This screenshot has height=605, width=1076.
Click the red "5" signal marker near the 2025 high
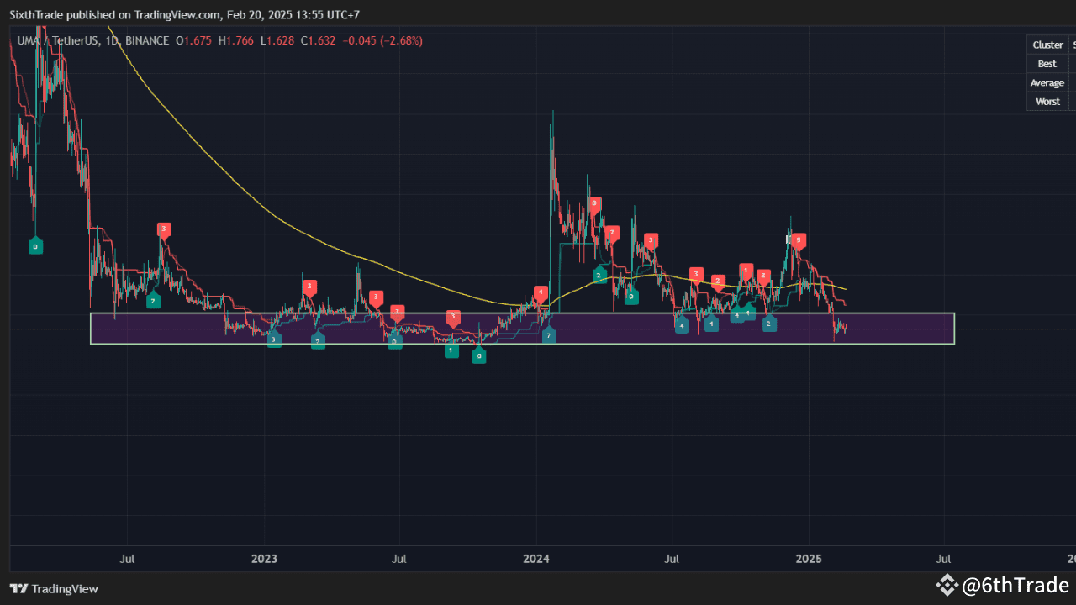[x=799, y=239]
